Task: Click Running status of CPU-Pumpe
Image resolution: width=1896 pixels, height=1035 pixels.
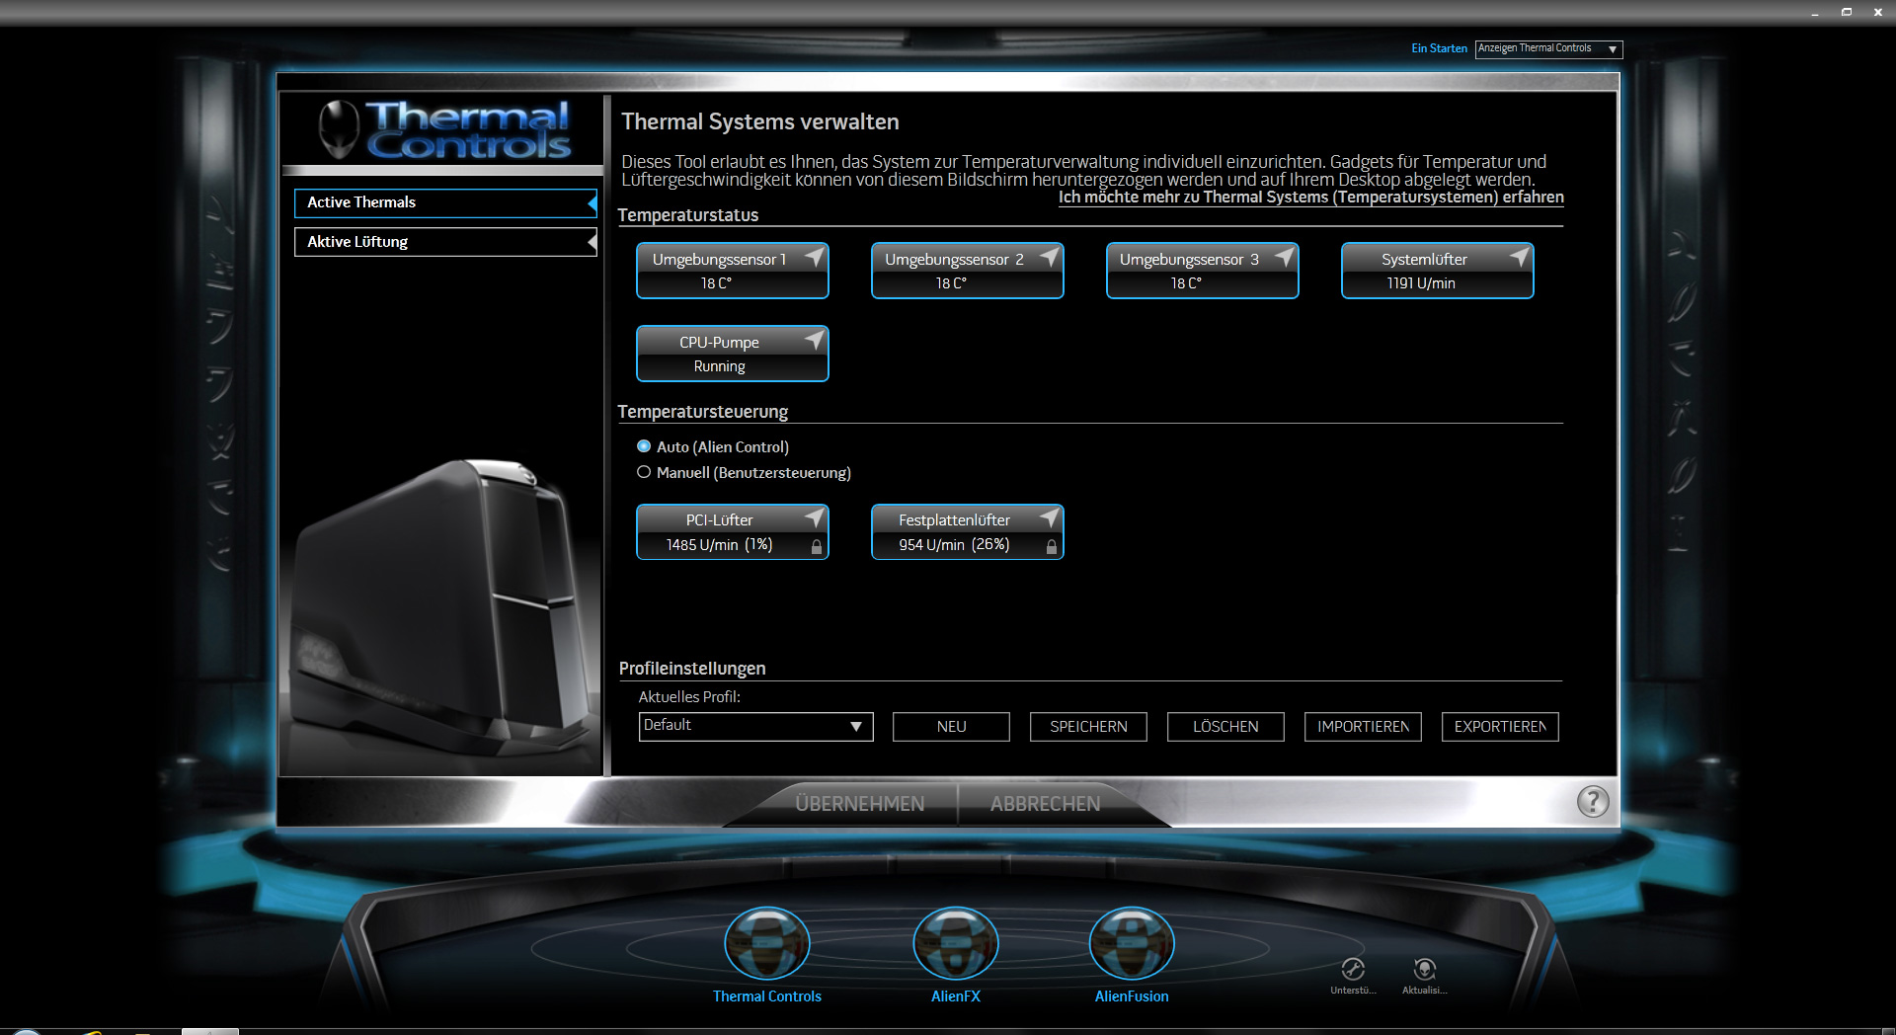Action: coord(719,366)
